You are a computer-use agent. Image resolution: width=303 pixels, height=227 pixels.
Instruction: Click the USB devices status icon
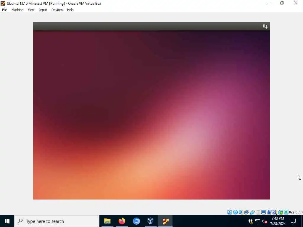[x=252, y=212]
